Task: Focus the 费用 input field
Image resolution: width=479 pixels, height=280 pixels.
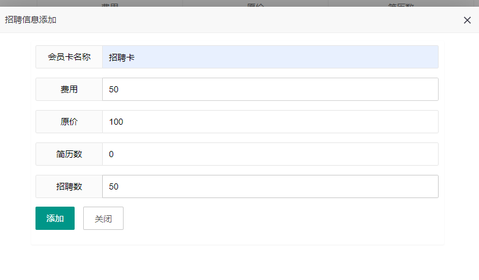Action: (270, 89)
